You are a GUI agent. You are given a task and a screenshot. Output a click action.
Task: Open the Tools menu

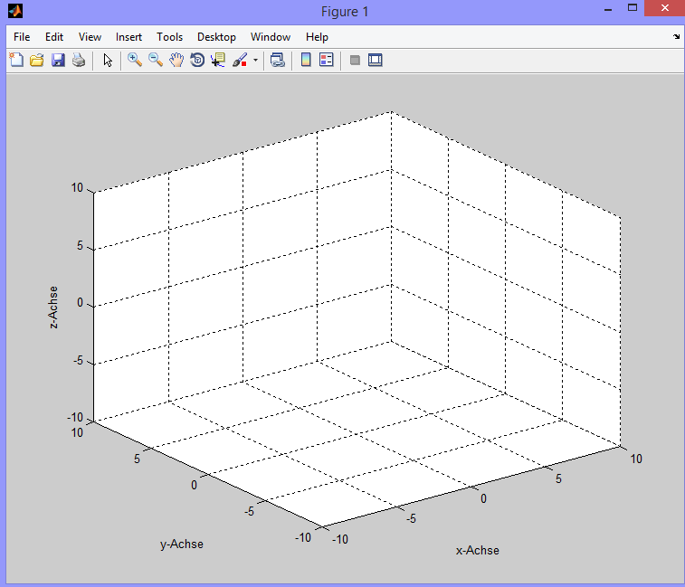tap(169, 37)
